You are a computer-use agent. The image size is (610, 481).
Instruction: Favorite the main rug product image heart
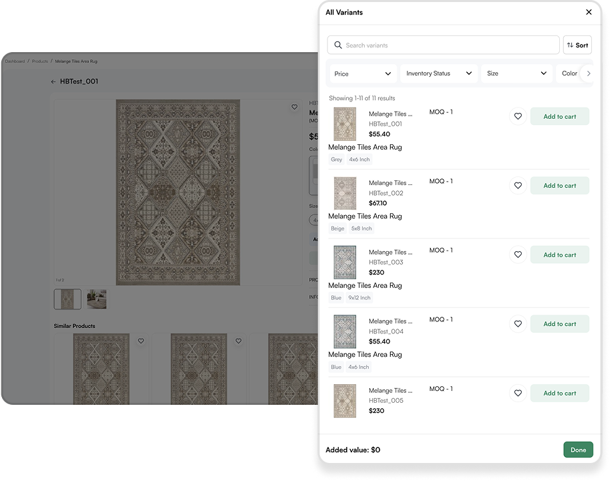coord(294,107)
